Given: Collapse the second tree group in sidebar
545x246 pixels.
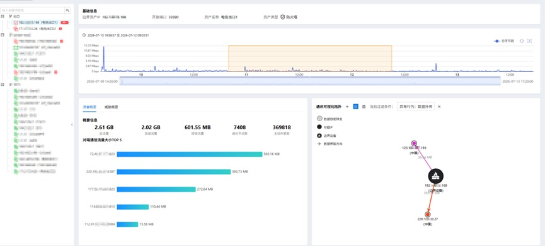Looking at the screenshot, I should point(3,35).
